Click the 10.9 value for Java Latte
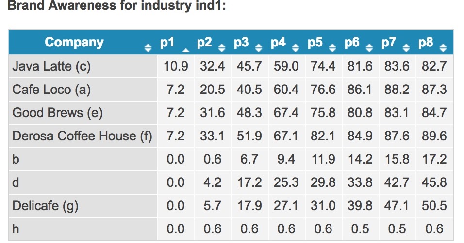 [x=176, y=66]
